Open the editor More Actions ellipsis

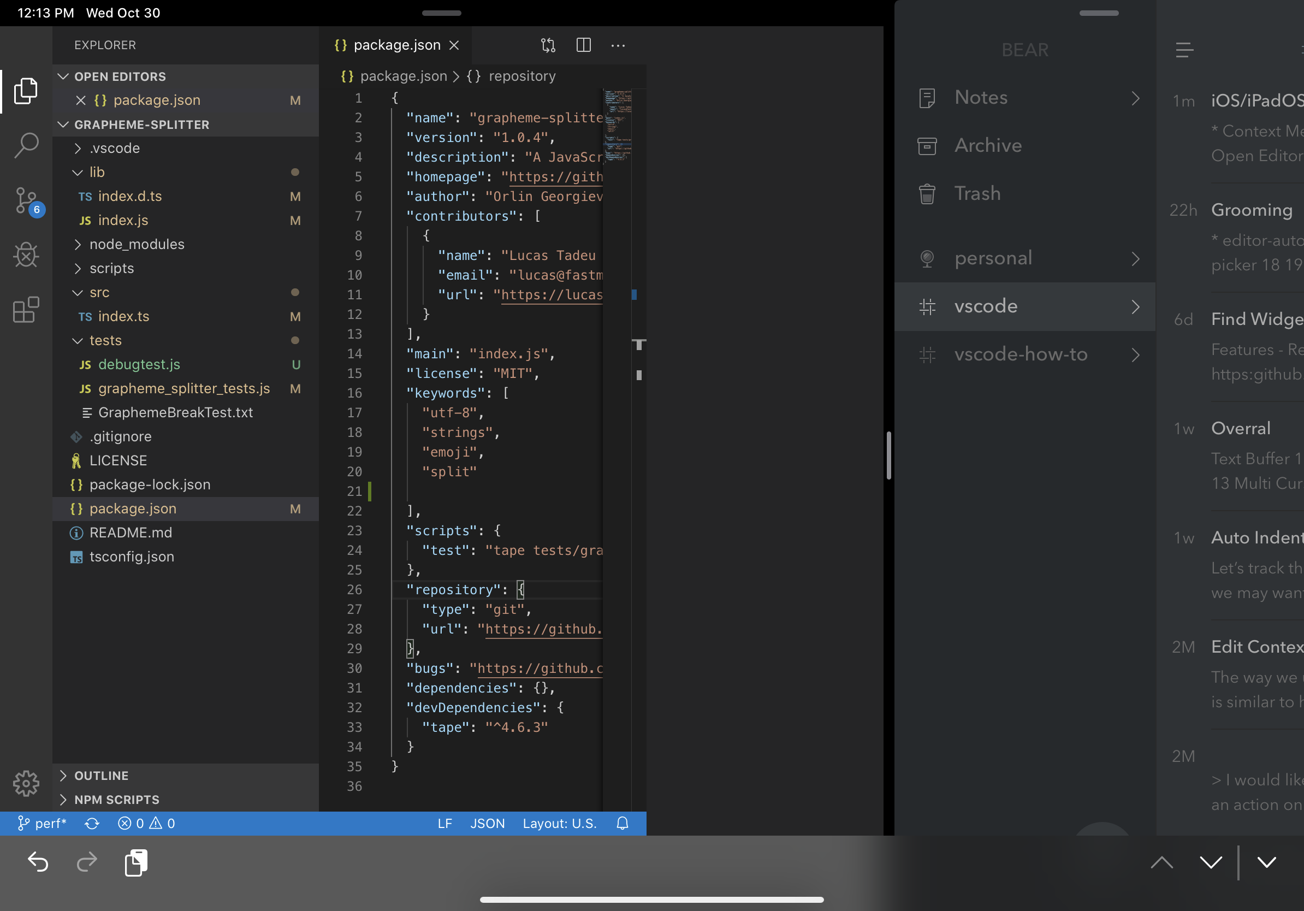(x=618, y=45)
